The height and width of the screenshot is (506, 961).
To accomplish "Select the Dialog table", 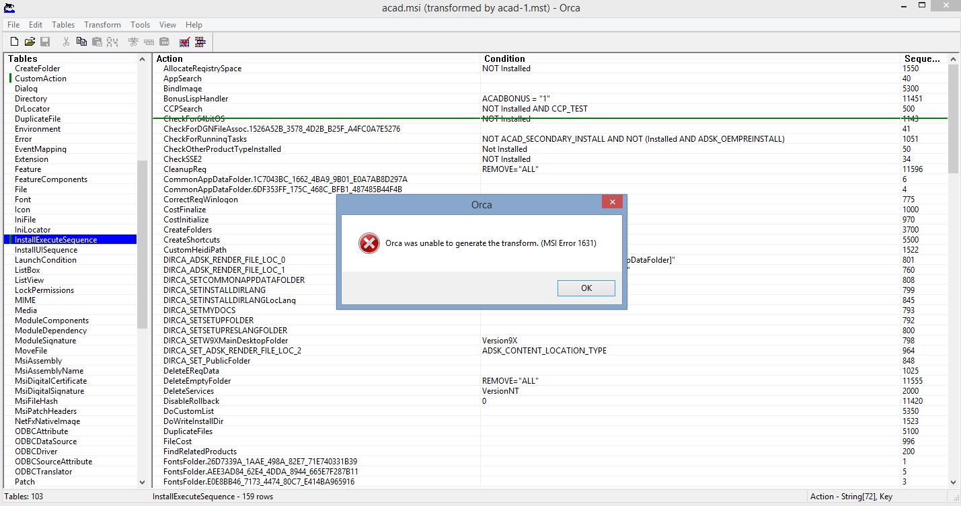I will point(26,89).
